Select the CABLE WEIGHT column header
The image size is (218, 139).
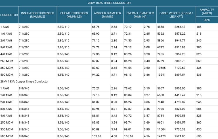tap(175, 15)
